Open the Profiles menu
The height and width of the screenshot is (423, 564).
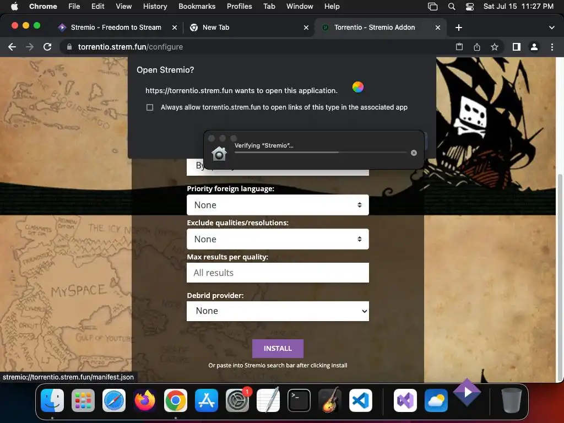tap(239, 7)
